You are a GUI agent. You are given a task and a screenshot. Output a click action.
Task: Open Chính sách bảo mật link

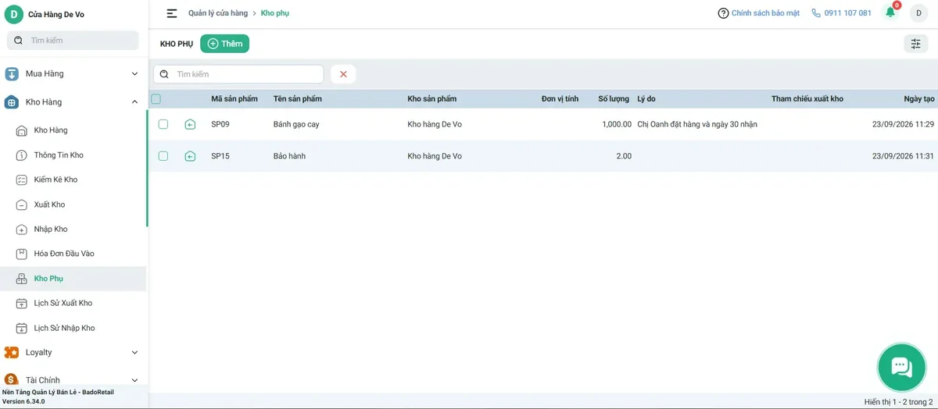coord(765,13)
